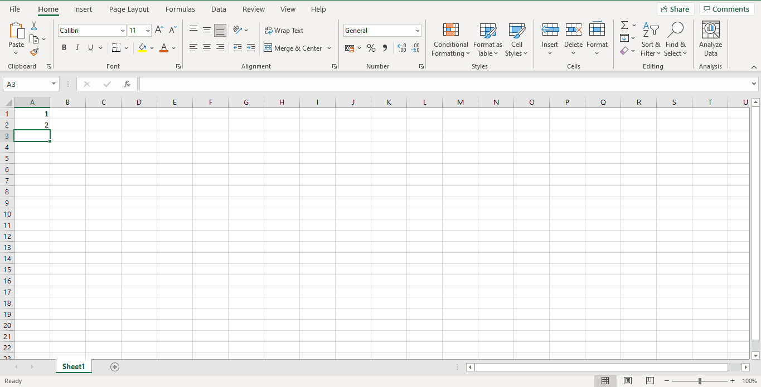Toggle Italic text formatting

[x=77, y=48]
